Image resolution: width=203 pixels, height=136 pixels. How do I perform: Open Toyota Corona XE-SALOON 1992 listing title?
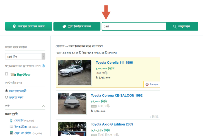[x=117, y=95]
